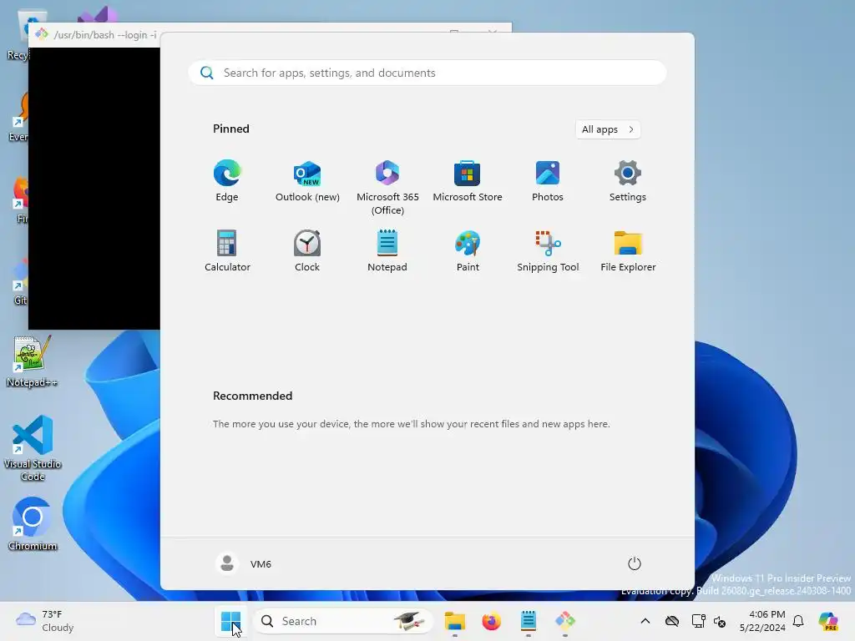
Task: Show hidden system tray icons
Action: (x=645, y=621)
